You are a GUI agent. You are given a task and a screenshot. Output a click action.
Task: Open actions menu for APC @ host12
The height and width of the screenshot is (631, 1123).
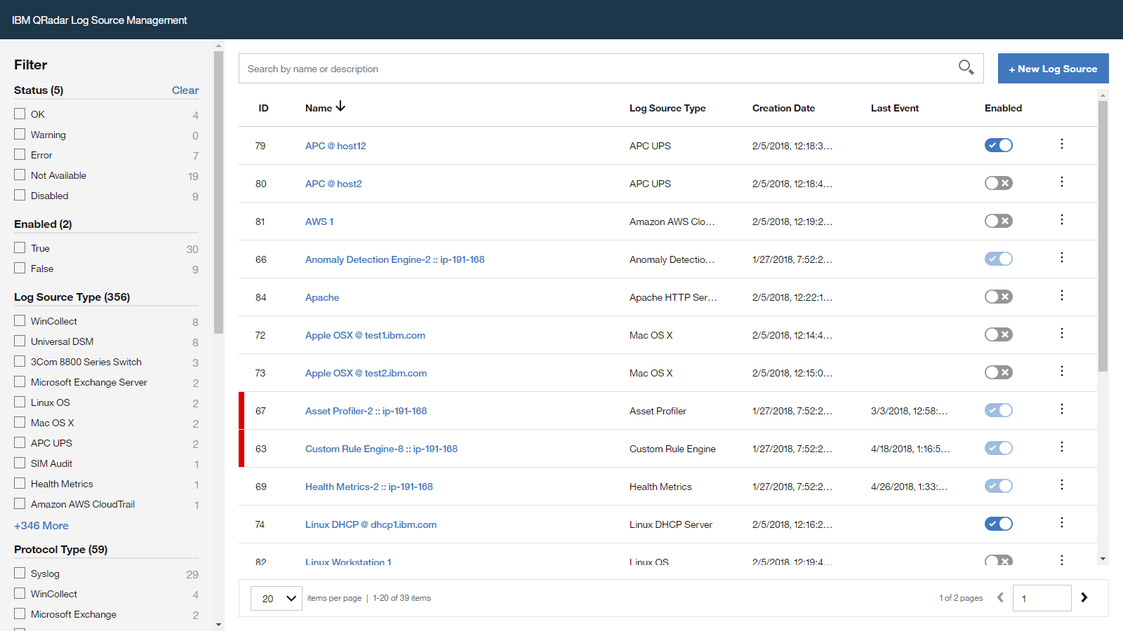1062,144
